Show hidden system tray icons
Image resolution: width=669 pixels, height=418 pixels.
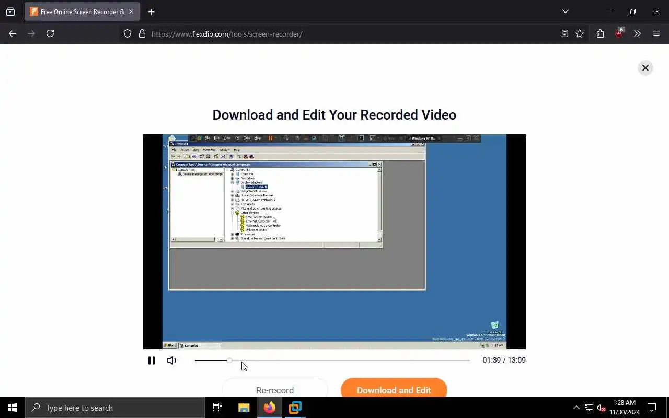coord(576,408)
